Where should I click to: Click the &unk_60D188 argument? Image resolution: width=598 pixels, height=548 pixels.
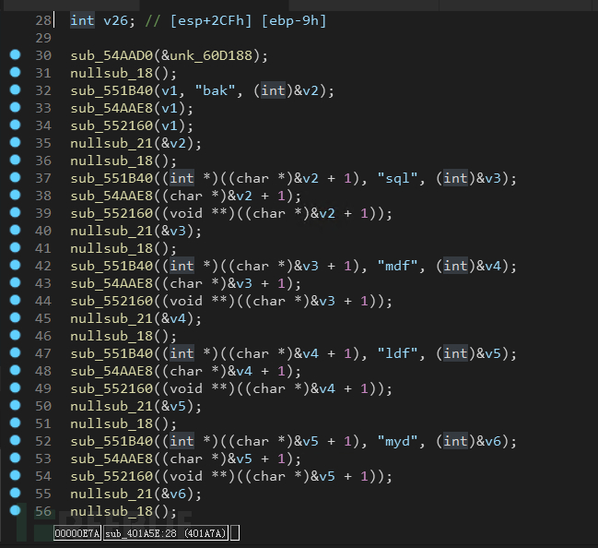[206, 55]
